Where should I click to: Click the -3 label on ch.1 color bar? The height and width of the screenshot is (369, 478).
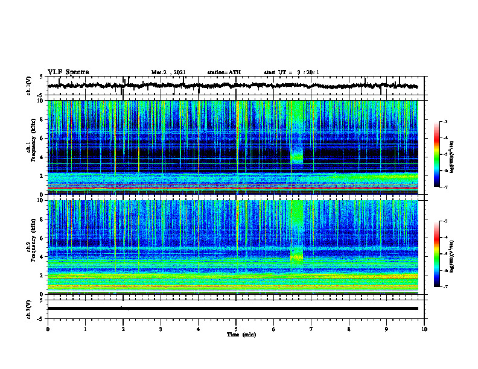point(445,122)
